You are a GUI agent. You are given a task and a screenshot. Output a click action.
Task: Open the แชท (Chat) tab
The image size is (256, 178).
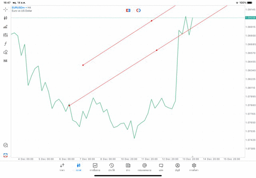point(161,167)
